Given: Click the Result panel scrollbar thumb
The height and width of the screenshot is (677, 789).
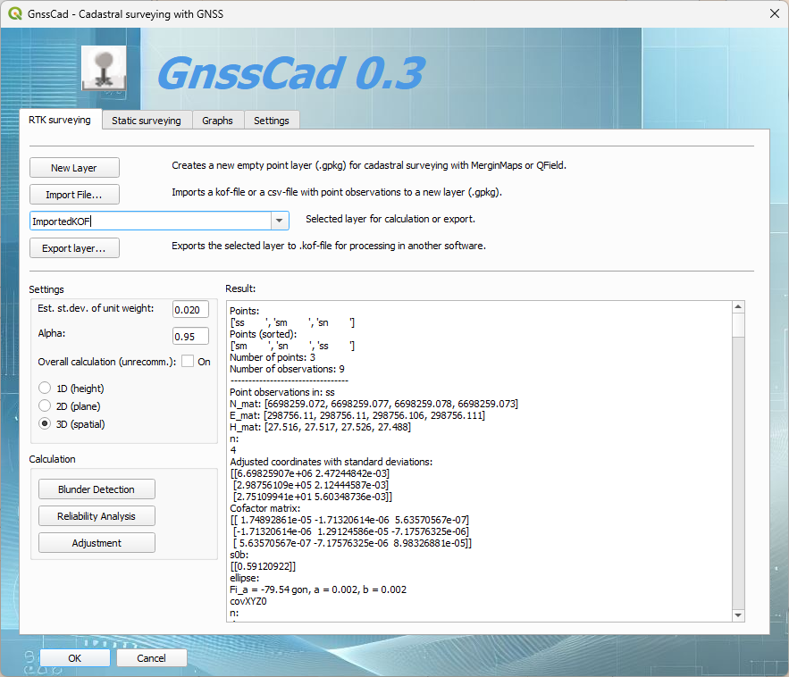Looking at the screenshot, I should point(738,325).
